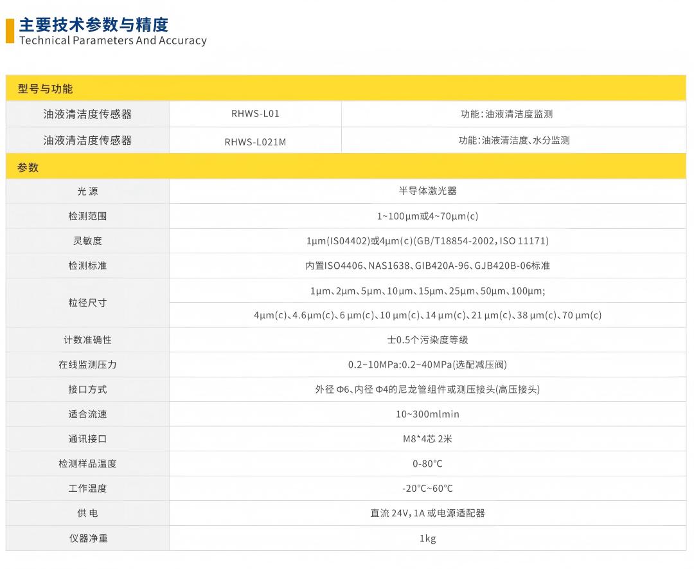694x569 pixels.
Task: Click the 10~300mlmin flow rate value
Action: pos(427,414)
